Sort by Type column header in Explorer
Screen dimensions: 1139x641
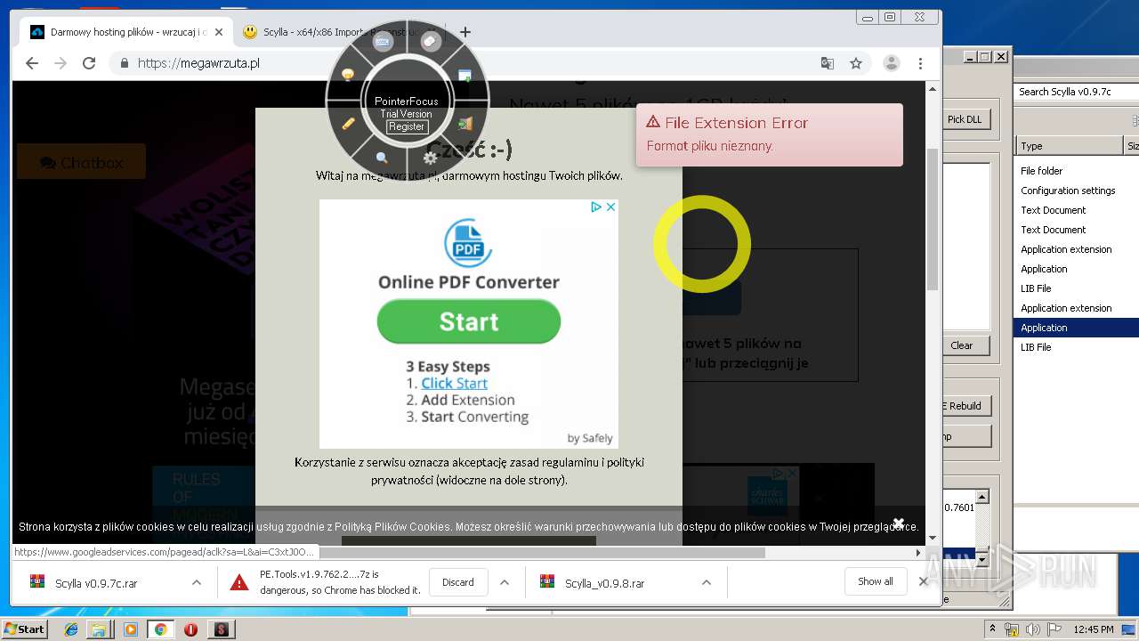(1070, 146)
